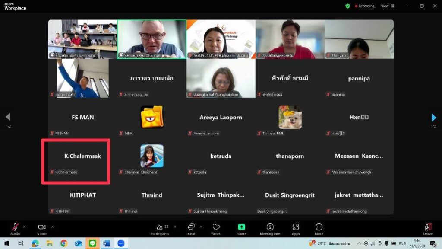The width and height of the screenshot is (442, 249).
Task: Go to next gallery page with right arrow
Action: [434, 118]
